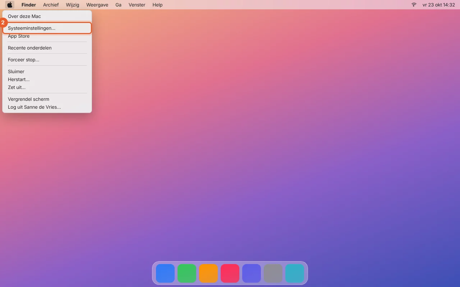The width and height of the screenshot is (460, 287).
Task: Open the Wi-Fi status icon
Action: (414, 5)
